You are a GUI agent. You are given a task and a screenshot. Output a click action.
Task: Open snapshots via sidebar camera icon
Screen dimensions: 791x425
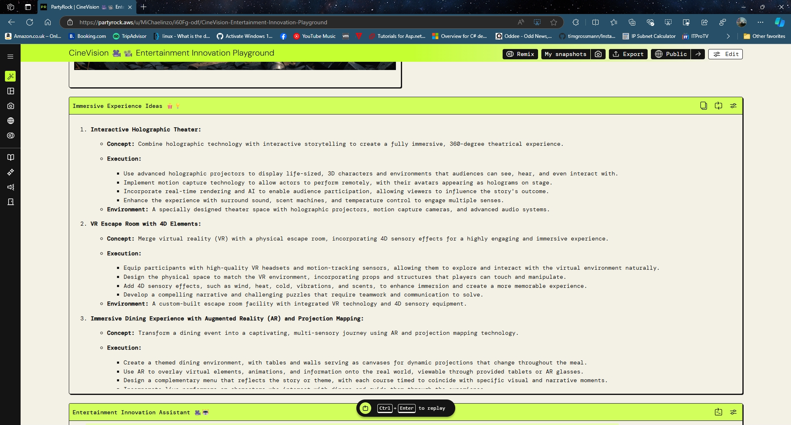[11, 105]
